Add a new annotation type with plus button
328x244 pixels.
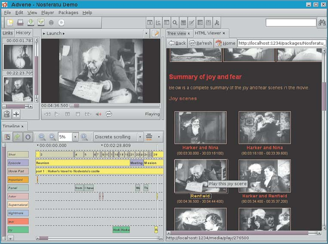(10, 238)
